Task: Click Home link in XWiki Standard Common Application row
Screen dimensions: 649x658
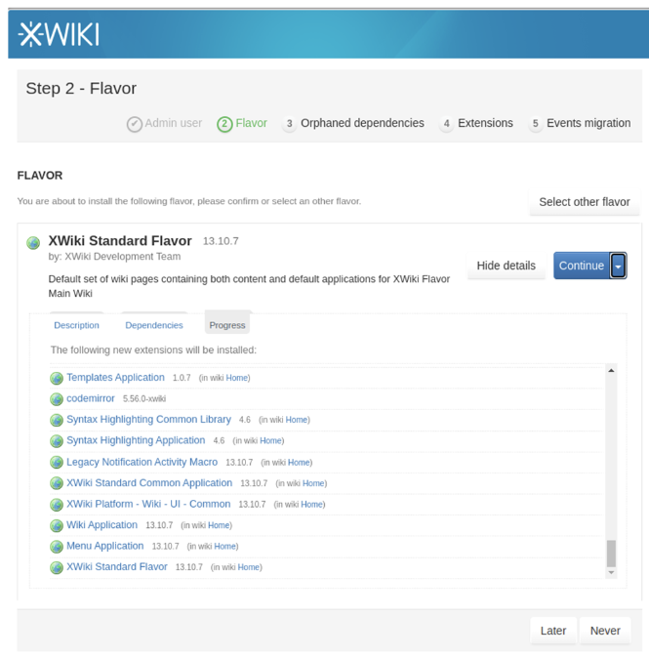Action: pyautogui.click(x=313, y=483)
